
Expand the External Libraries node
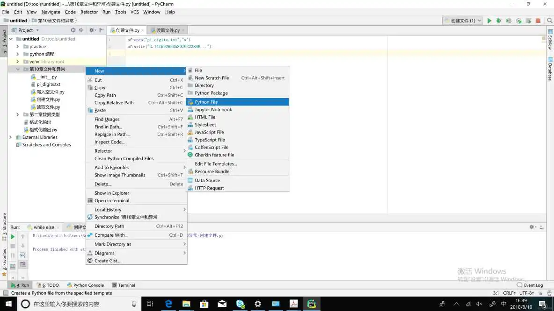click(11, 137)
